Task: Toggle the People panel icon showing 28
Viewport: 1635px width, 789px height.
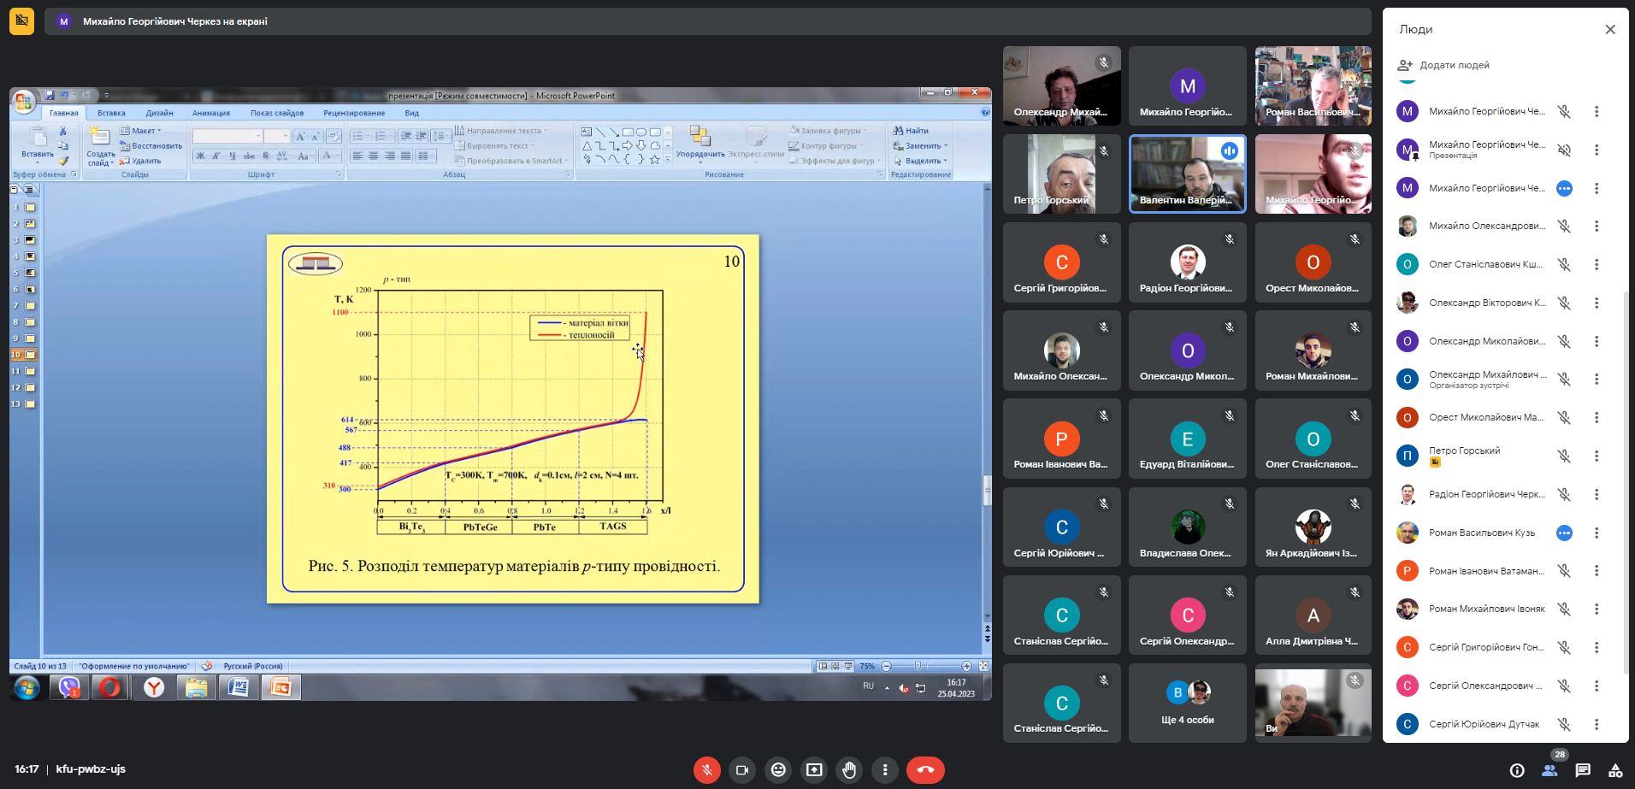Action: pyautogui.click(x=1549, y=770)
